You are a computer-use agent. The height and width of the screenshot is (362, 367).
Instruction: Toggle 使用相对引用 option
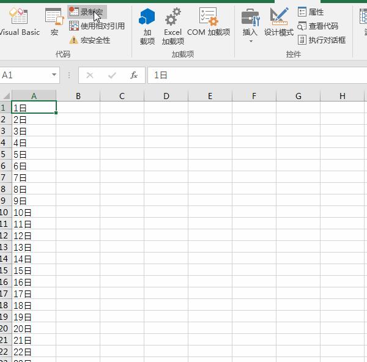point(97,26)
